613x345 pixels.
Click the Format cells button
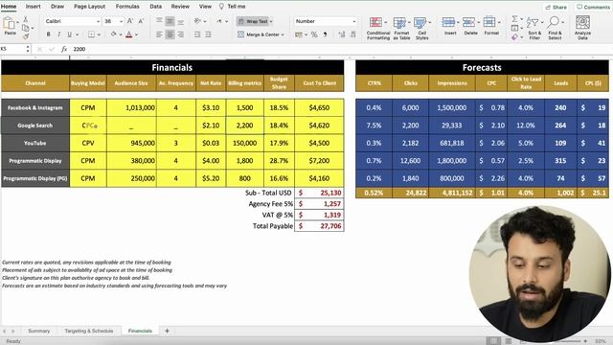490,26
